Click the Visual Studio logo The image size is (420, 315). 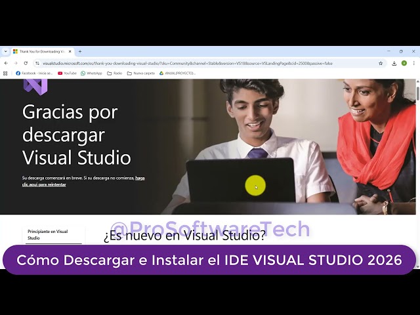click(x=35, y=87)
